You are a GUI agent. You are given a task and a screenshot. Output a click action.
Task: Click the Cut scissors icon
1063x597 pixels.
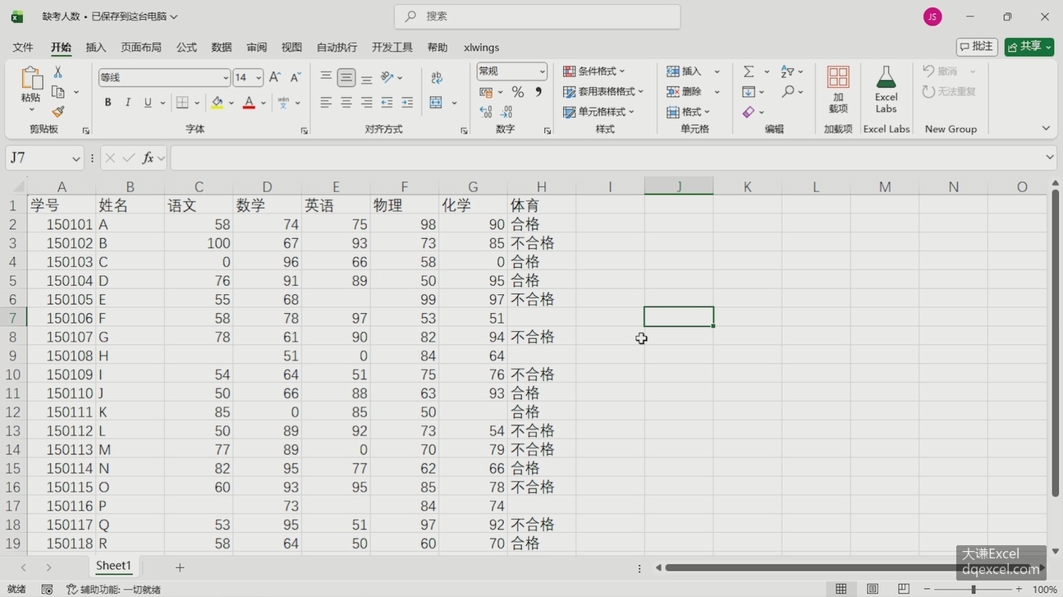tap(58, 73)
